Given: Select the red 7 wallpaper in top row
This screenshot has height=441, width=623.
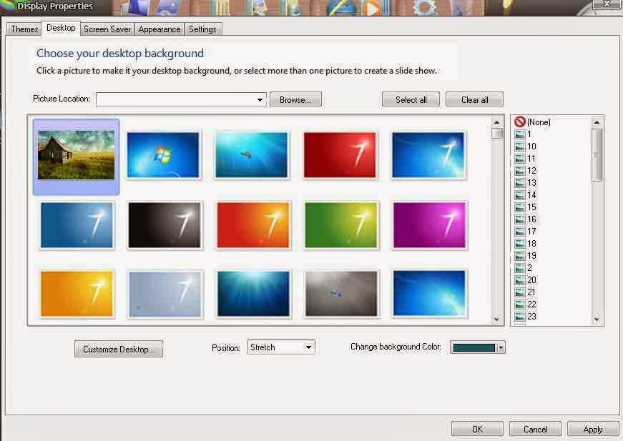Looking at the screenshot, I should pyautogui.click(x=340, y=155).
